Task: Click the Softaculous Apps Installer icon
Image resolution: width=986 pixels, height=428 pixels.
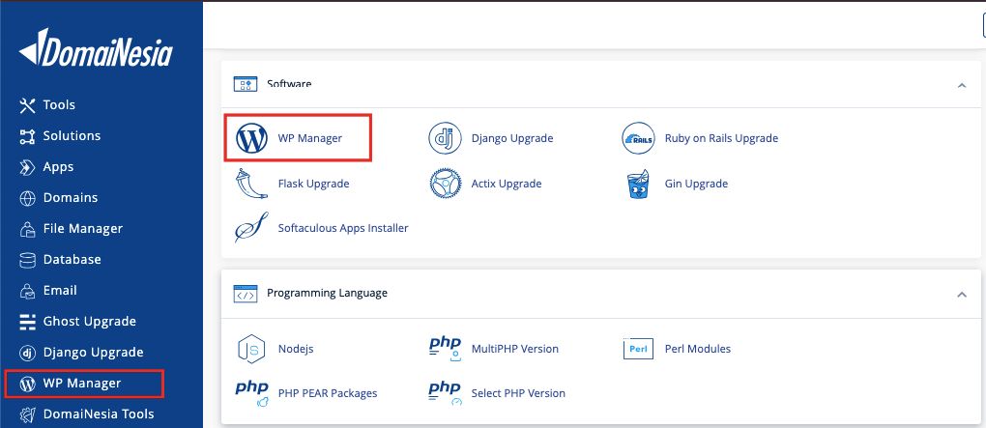Action: click(251, 228)
